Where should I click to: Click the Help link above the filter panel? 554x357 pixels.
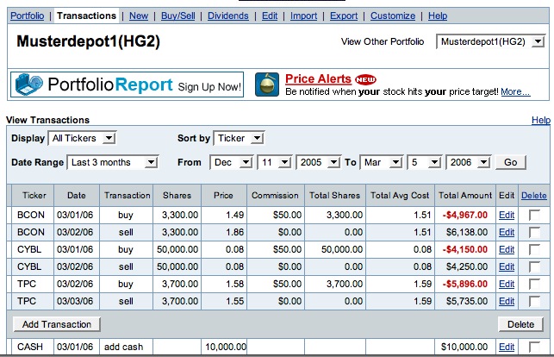[540, 120]
